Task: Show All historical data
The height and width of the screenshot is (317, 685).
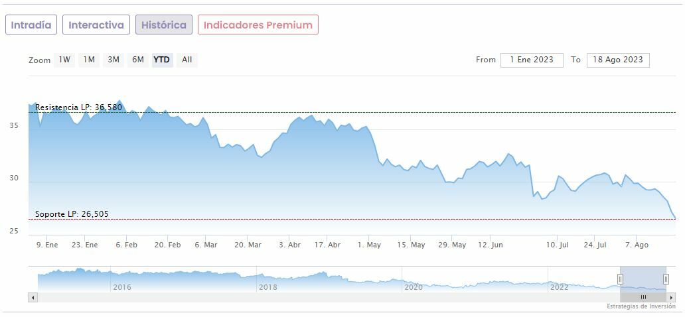Action: pos(187,60)
